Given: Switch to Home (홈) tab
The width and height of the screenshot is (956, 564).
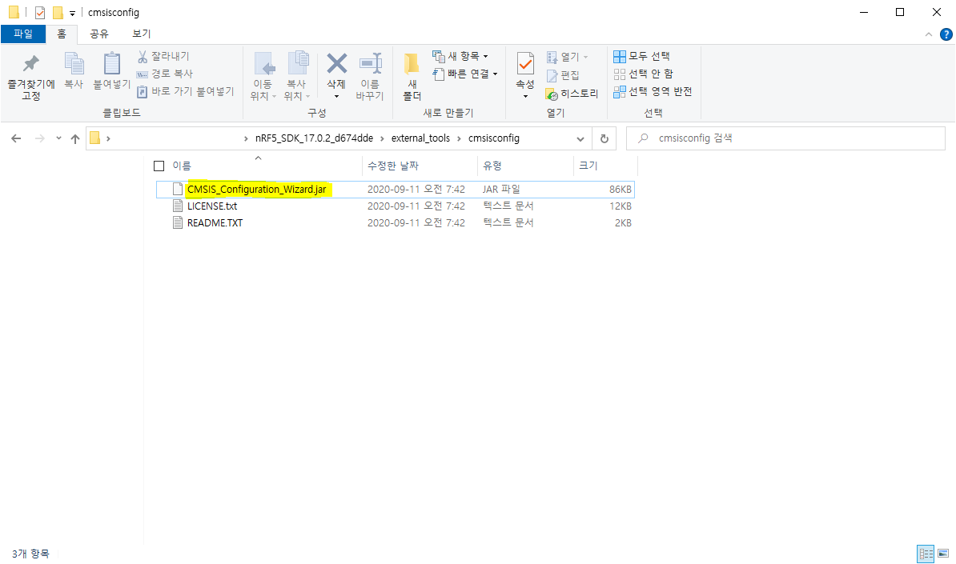Looking at the screenshot, I should click(x=62, y=34).
